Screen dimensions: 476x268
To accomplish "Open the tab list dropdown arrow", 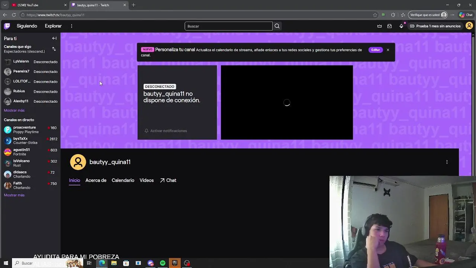I will [5, 5].
